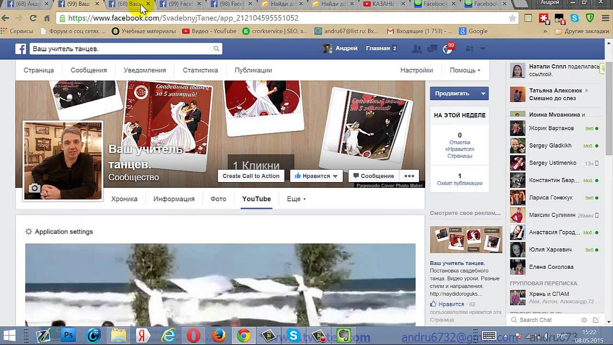Click Продвигать button
Screen dimensions: 613x345
coord(454,93)
